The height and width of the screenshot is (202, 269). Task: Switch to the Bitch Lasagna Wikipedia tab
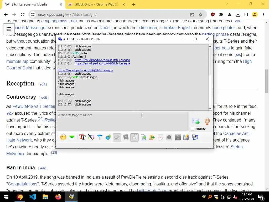[x=33, y=4]
